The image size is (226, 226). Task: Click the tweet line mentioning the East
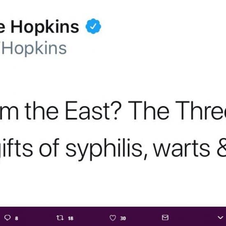coord(113,111)
